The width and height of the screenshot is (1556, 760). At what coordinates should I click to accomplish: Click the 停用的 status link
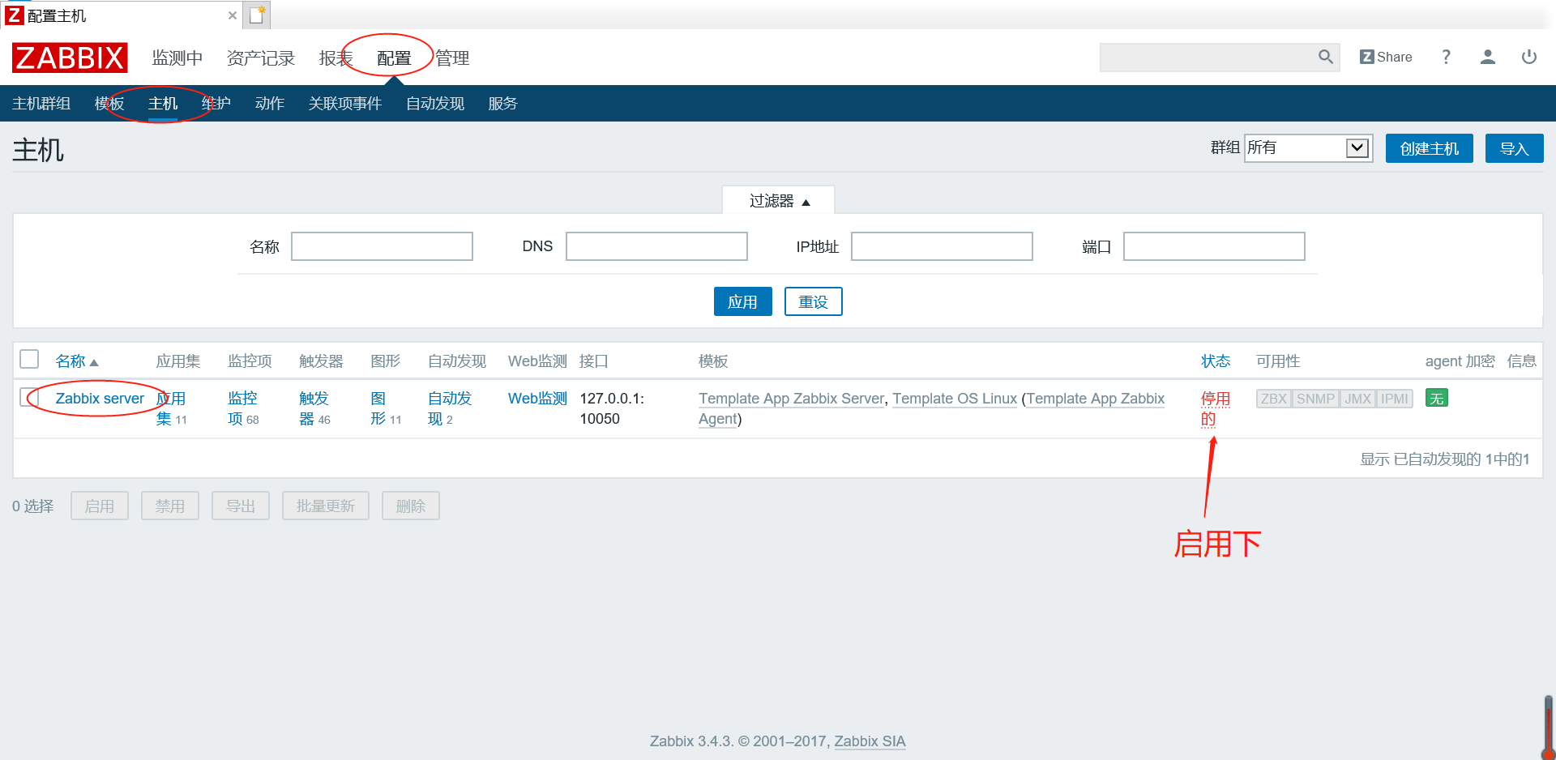tap(1215, 408)
